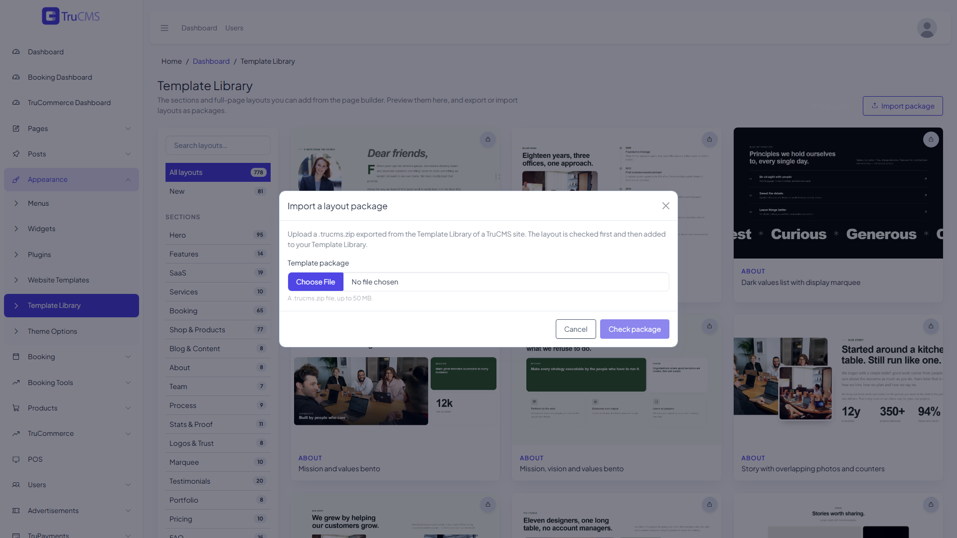Viewport: 957px width, 538px height.
Task: Select the Hero section filter
Action: pos(218,235)
